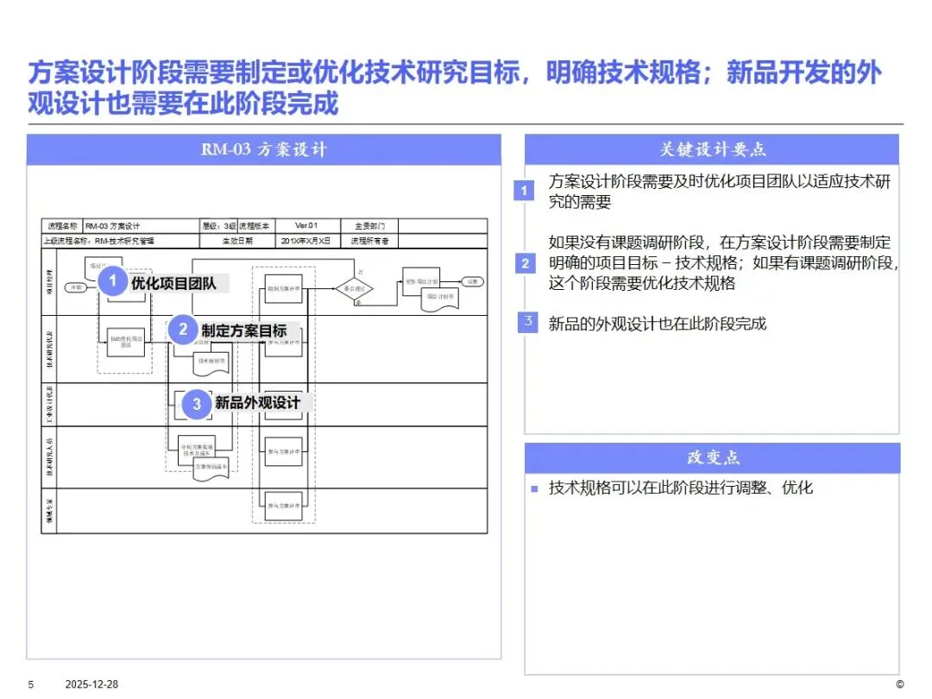Select the number 2 square bullet in key points

(x=525, y=263)
